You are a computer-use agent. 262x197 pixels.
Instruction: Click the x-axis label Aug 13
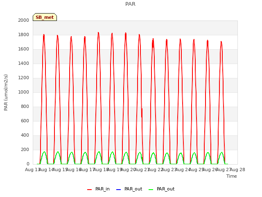33,170
